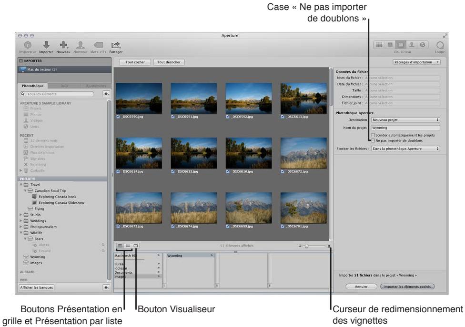
Task: Uncheck _DSC6591.jpg checkbox
Action: 173,117
